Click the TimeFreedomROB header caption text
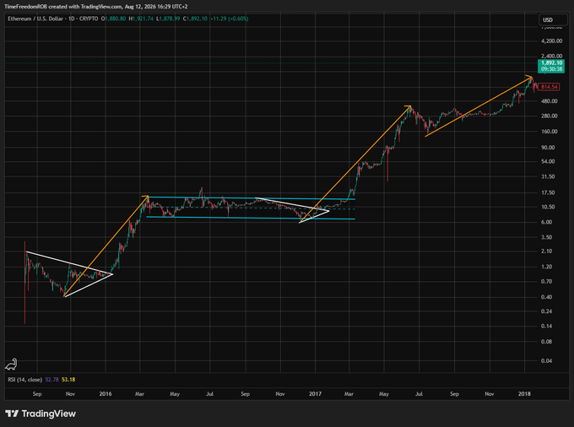 pyautogui.click(x=96, y=6)
